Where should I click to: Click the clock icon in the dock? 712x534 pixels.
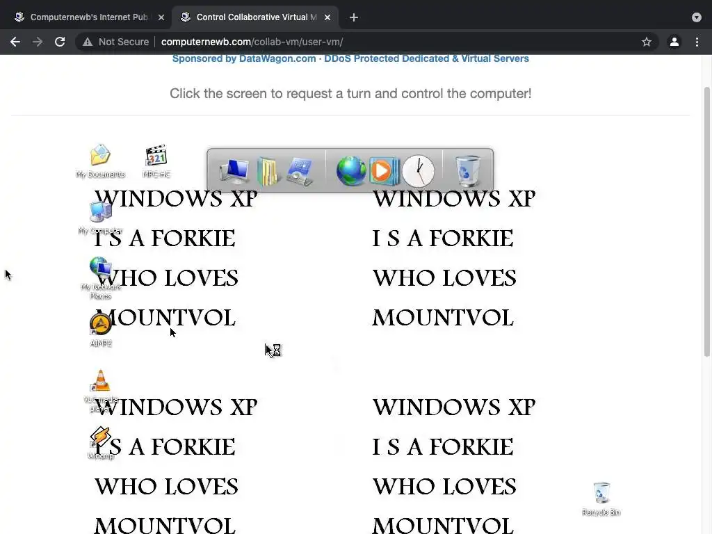(418, 171)
